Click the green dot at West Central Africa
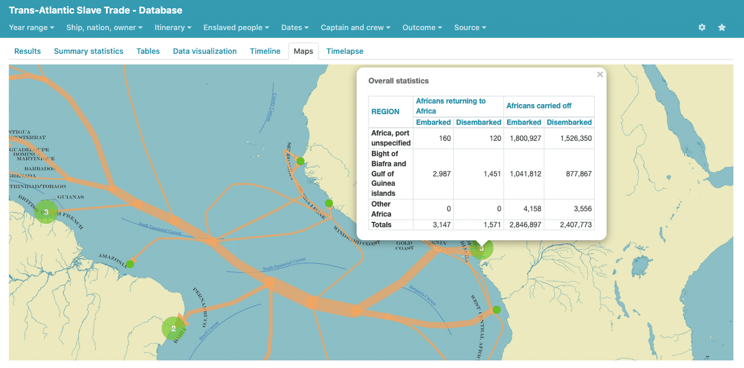Screen dimensions: 744x368 coord(497,310)
